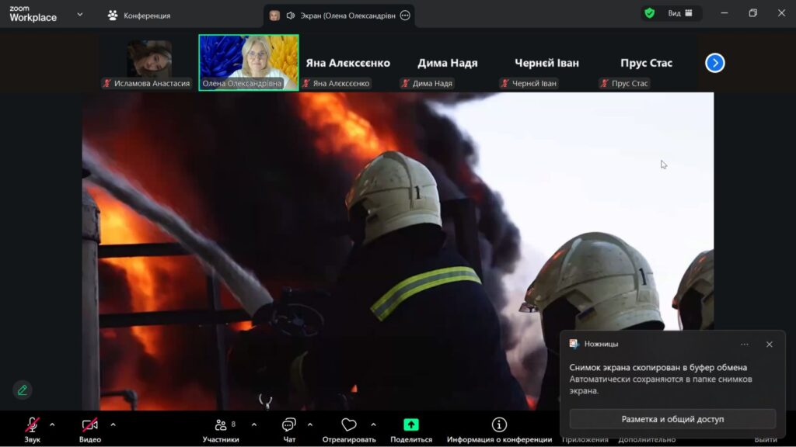
Task: Select Олена Олександрівна video thumbnail
Action: [249, 62]
